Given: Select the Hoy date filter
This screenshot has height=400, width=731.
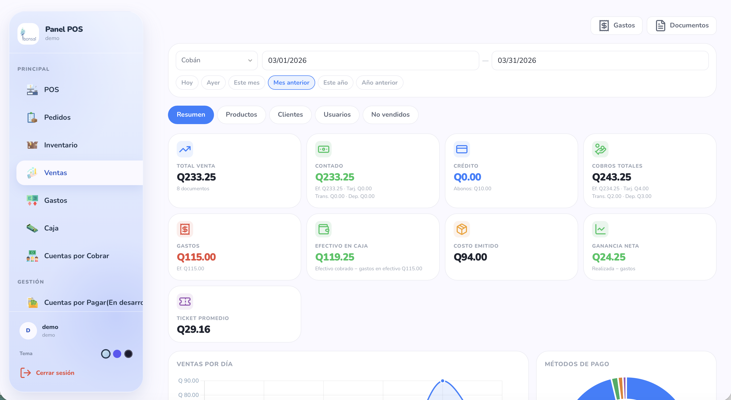Looking at the screenshot, I should tap(187, 83).
